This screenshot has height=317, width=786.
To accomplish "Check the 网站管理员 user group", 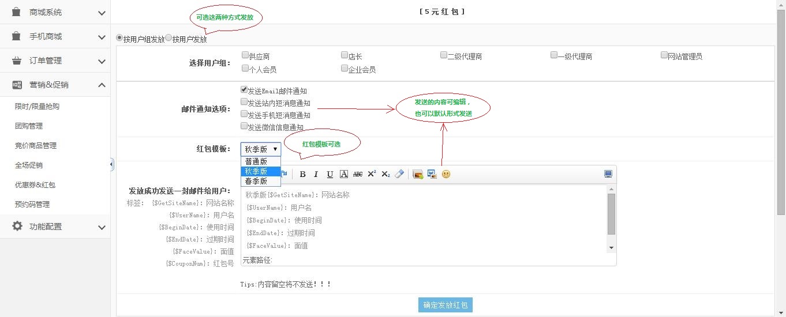I will click(x=664, y=55).
